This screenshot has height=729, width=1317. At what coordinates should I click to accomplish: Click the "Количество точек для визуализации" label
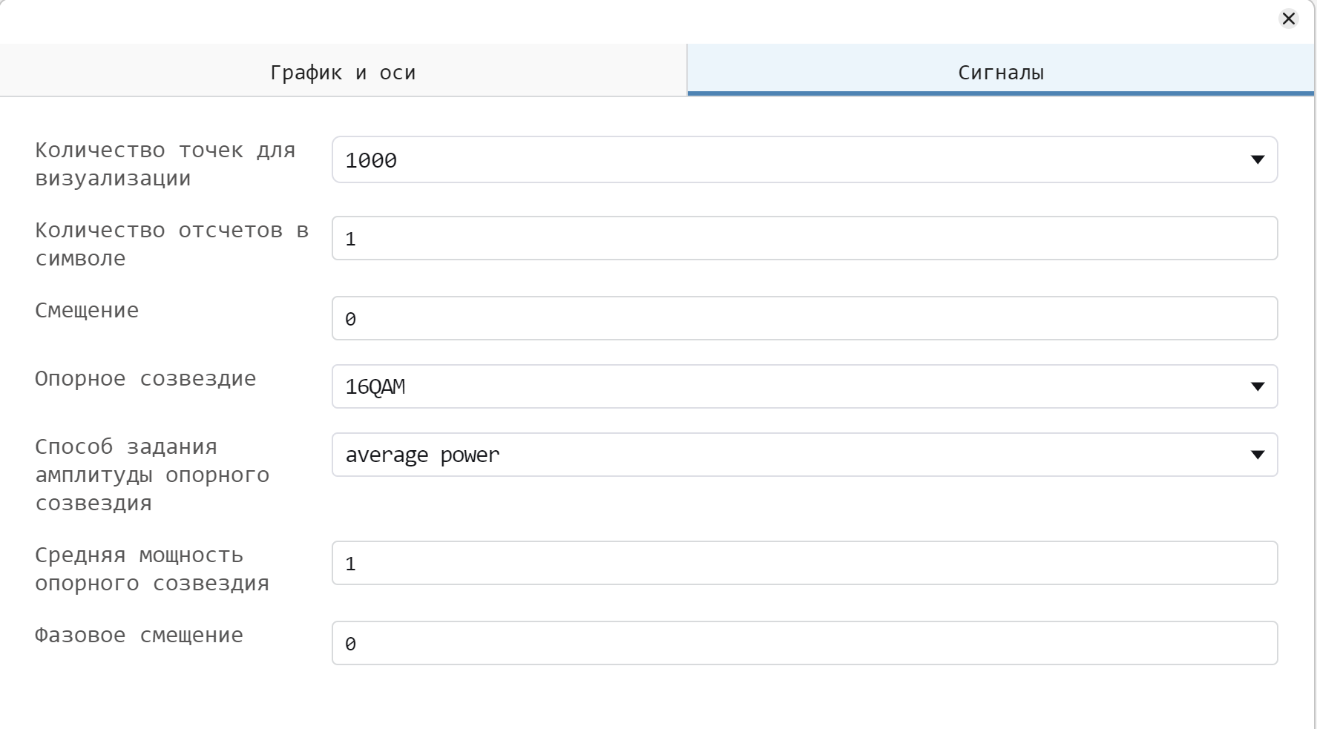point(165,164)
